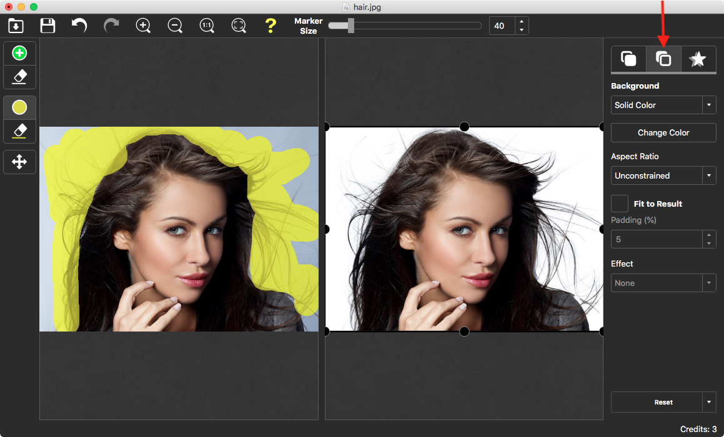Click the Padding percentage input field

656,239
